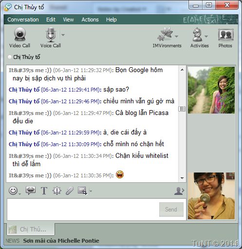Click message 'Cả blog lẫn Picasa'

click(x=142, y=113)
